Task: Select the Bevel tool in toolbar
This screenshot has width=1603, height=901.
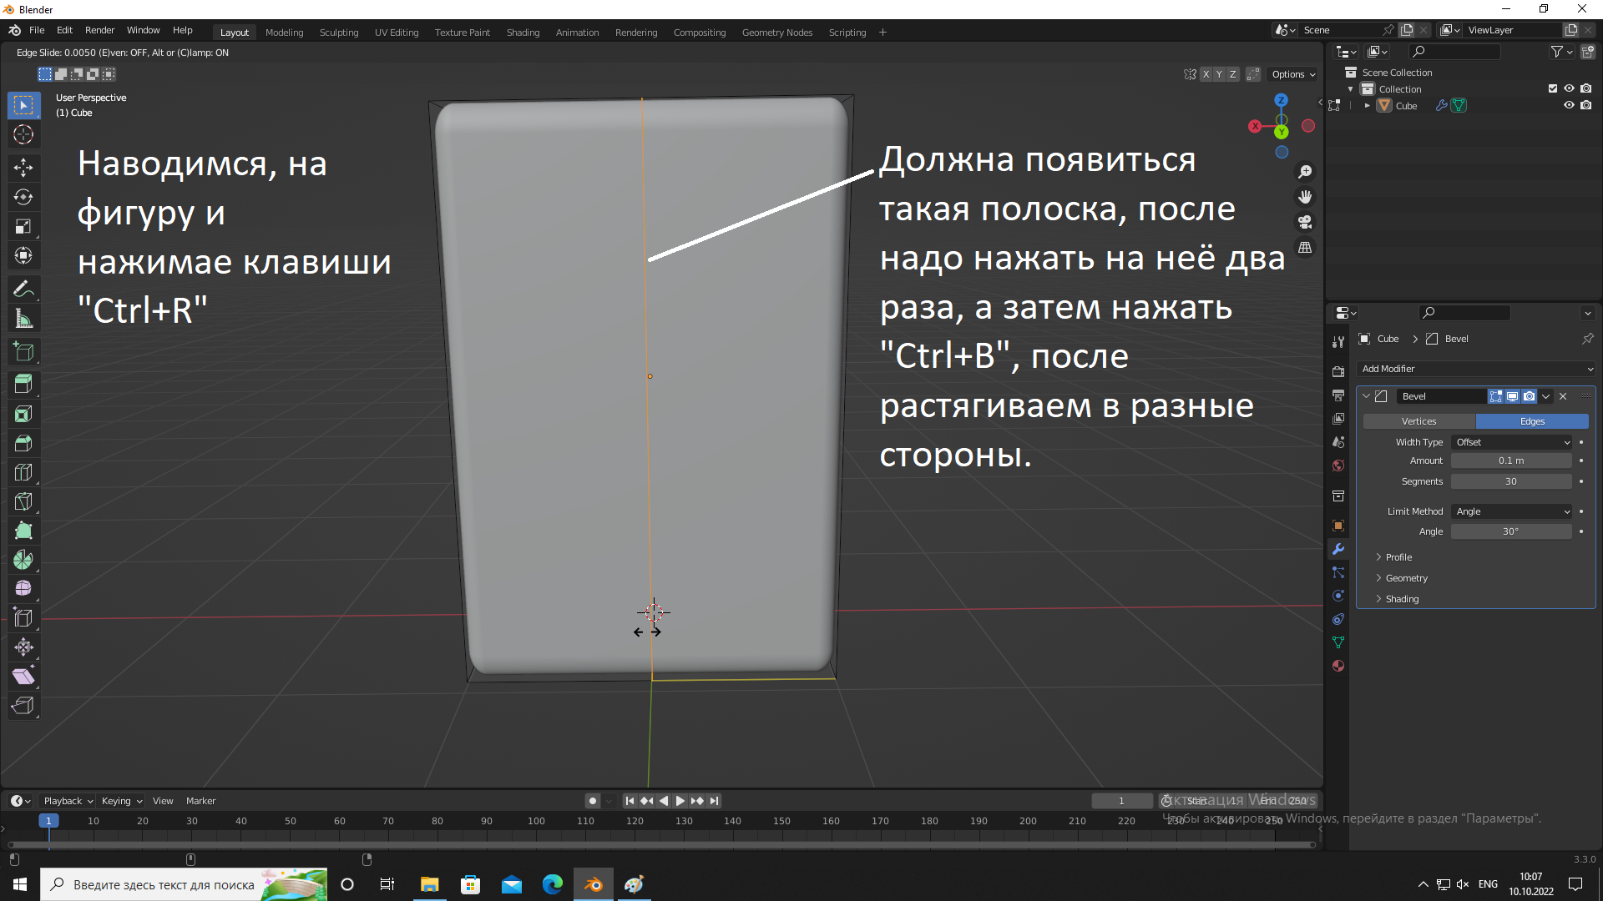Action: pos(23,443)
